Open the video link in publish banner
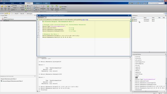Screen dimensions: 167x94 pos(83,20)
